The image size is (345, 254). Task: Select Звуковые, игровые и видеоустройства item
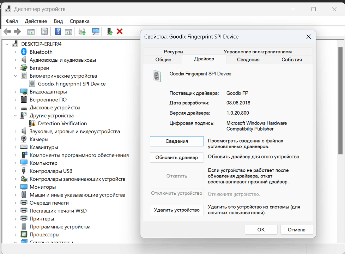coord(75,131)
